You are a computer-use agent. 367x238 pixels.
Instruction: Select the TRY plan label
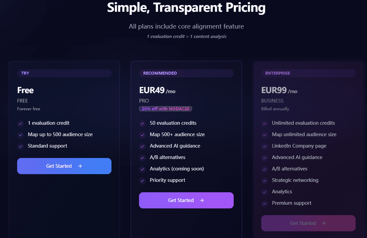pyautogui.click(x=25, y=73)
